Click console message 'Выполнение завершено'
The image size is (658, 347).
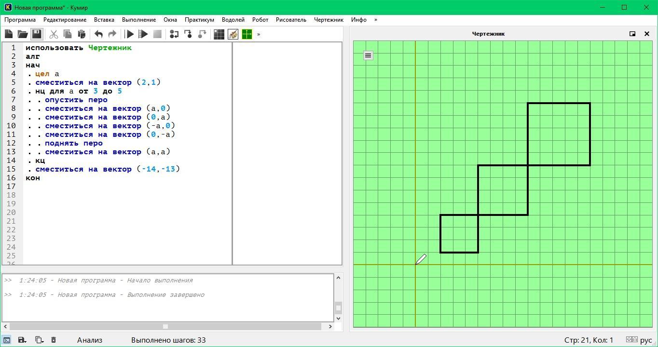tap(165, 295)
